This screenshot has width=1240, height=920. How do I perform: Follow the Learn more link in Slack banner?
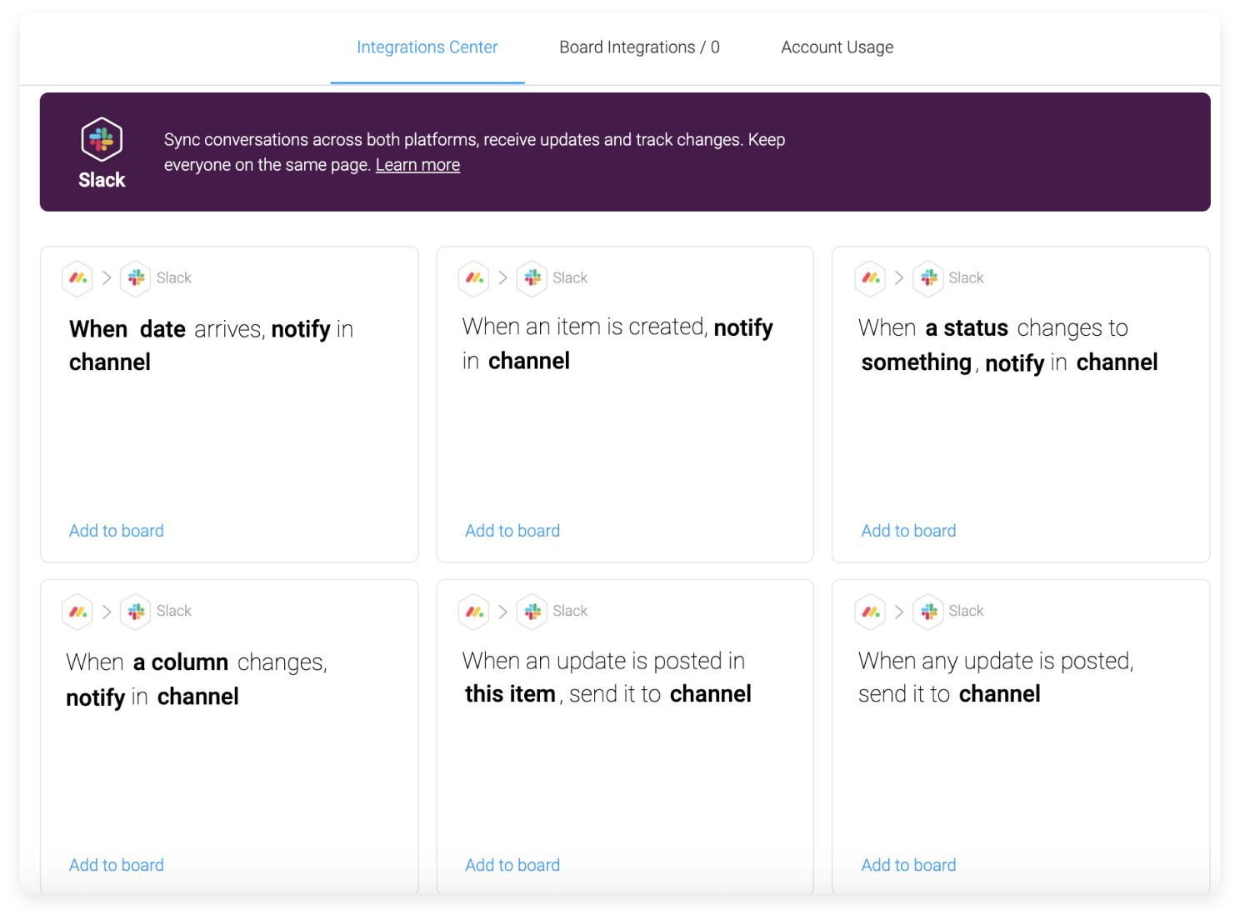coord(417,165)
